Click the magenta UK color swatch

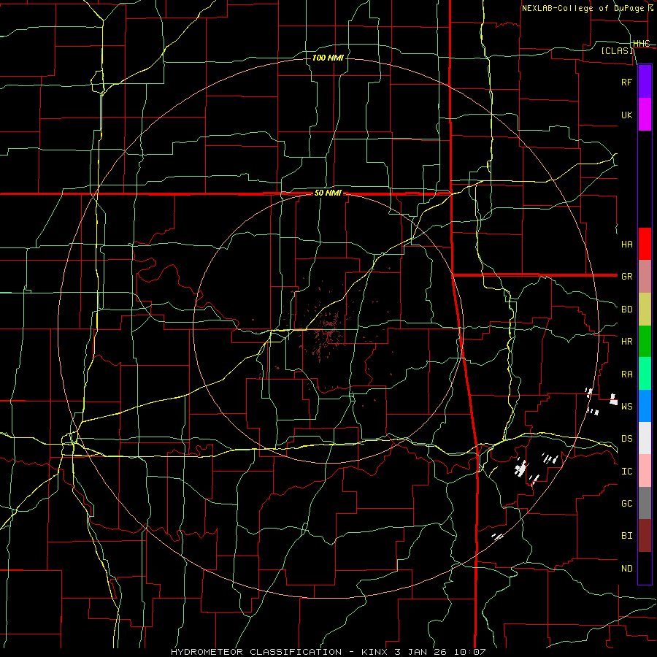(645, 115)
